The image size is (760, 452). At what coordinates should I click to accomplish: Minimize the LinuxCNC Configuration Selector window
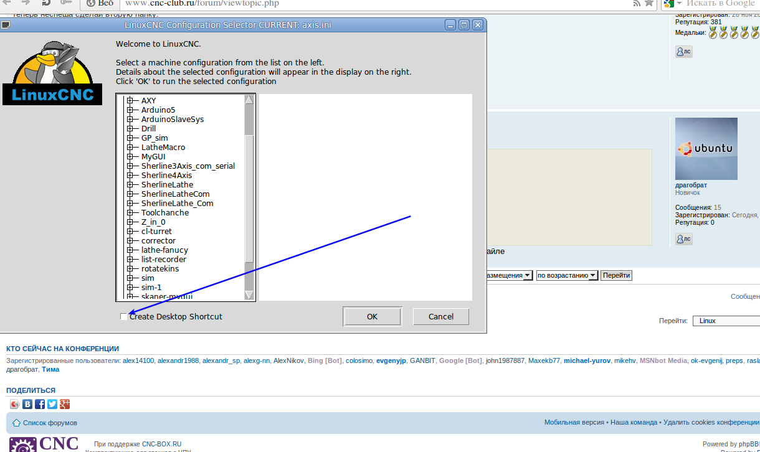[x=450, y=25]
